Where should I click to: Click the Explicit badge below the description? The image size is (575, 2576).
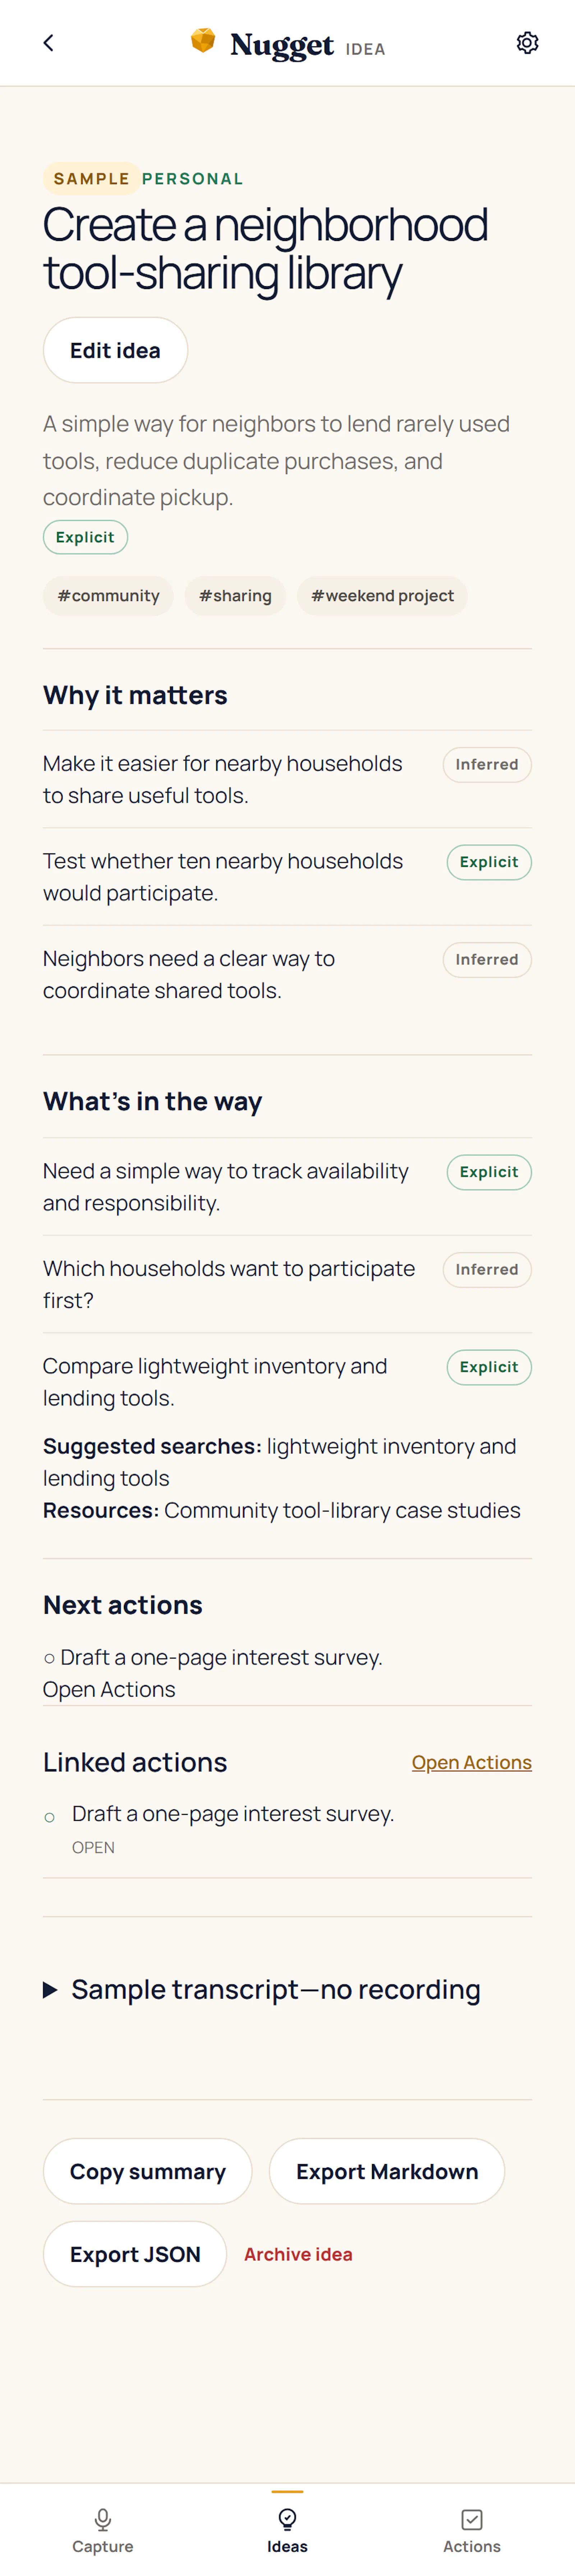85,537
